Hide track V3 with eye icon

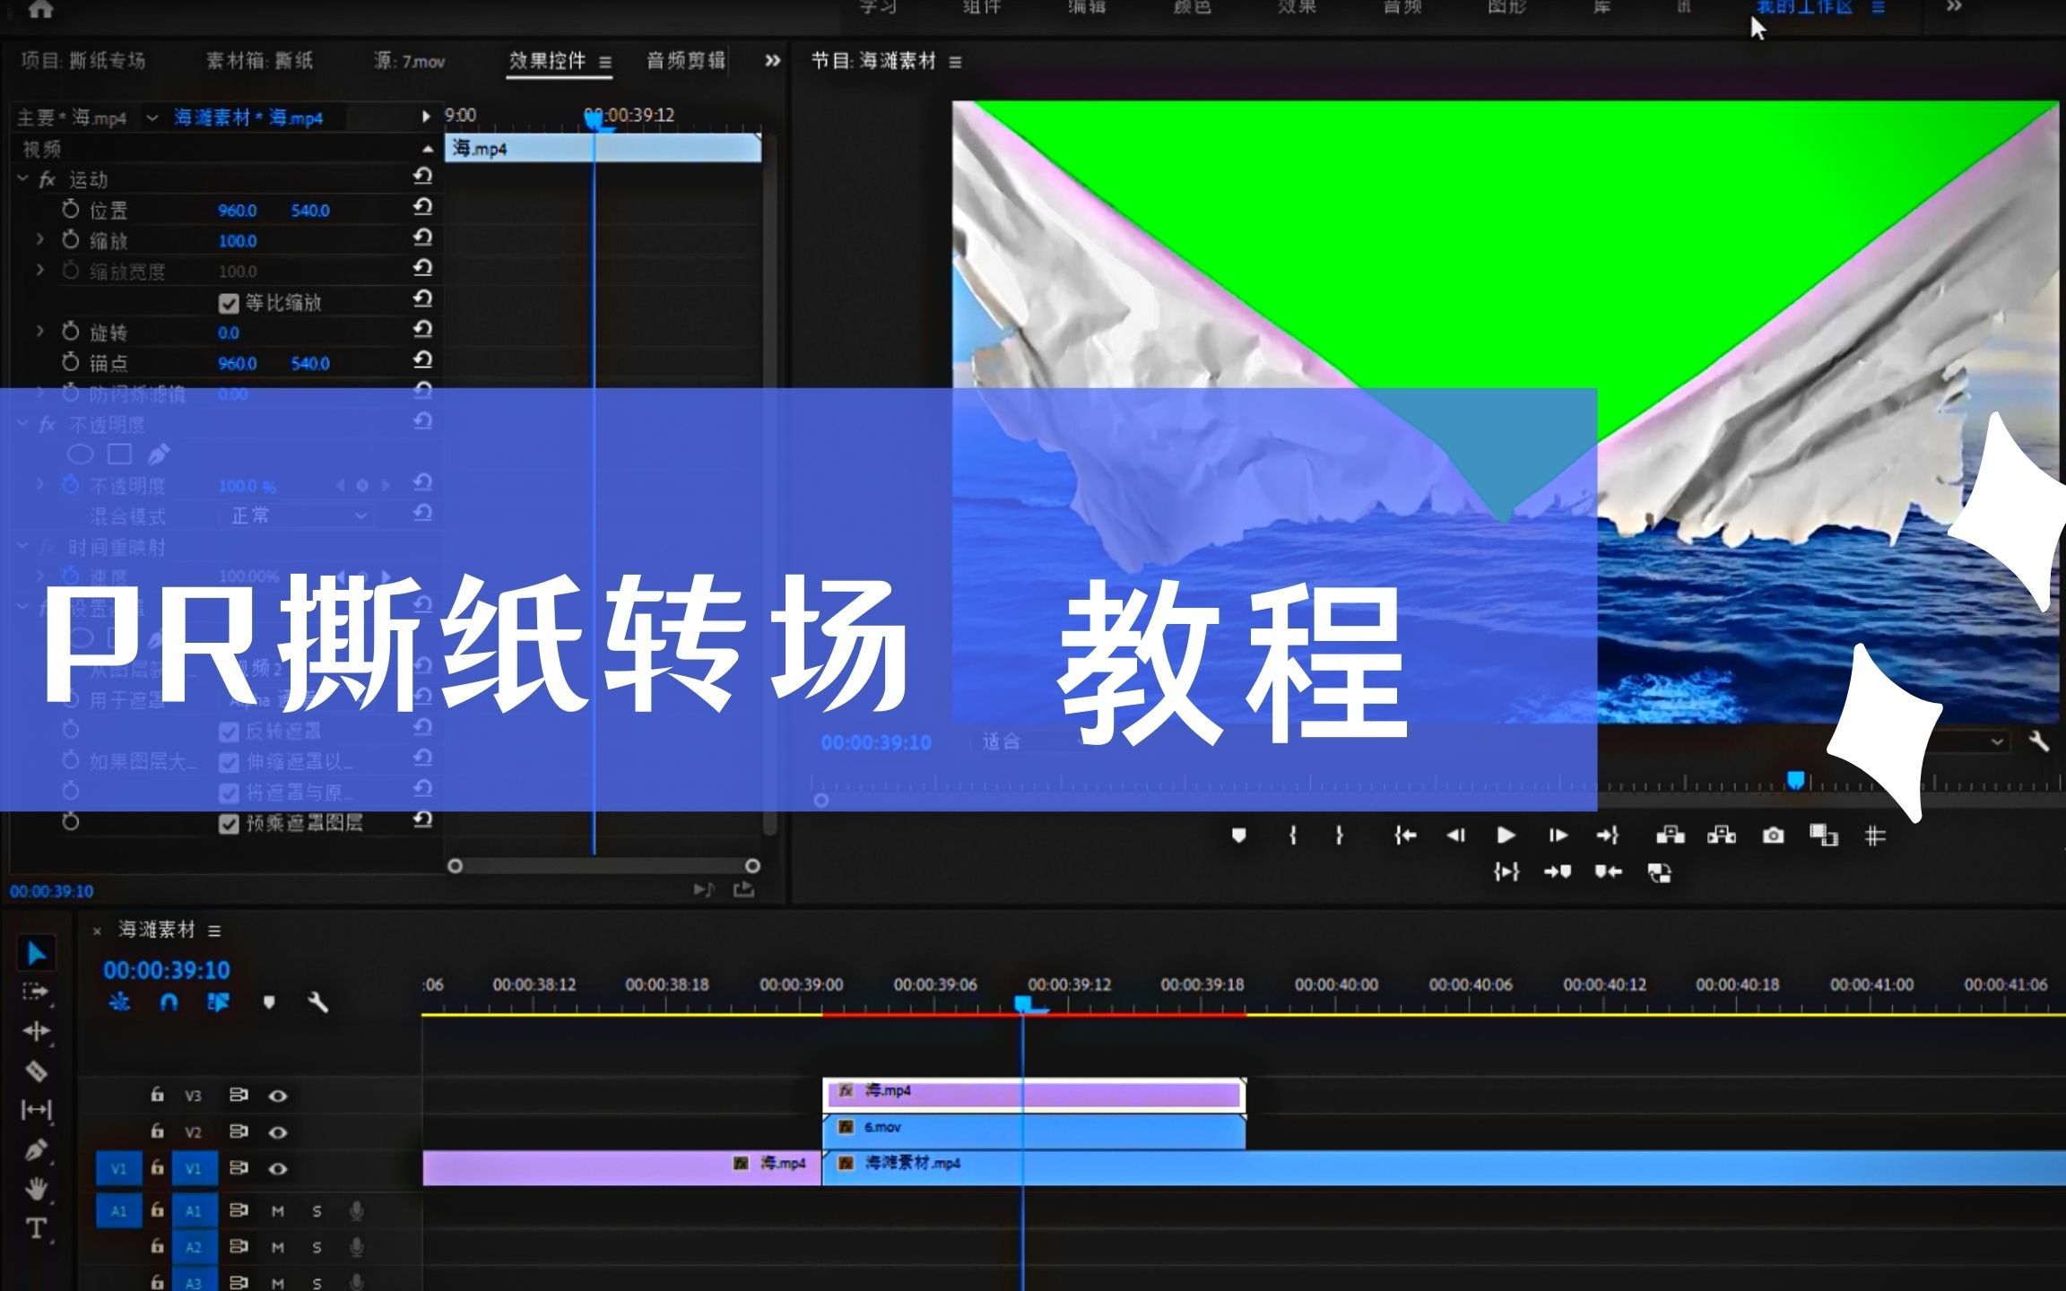pos(278,1096)
